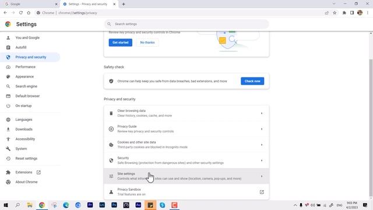
Task: Click the Languages globe icon
Action: 8,120
